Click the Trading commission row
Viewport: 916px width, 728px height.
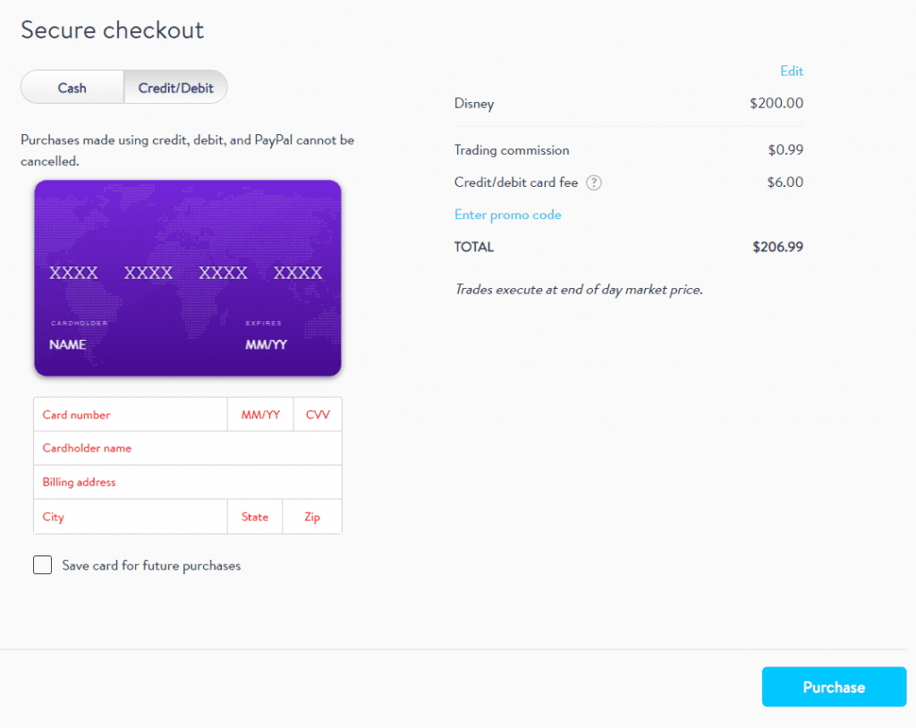click(x=629, y=150)
